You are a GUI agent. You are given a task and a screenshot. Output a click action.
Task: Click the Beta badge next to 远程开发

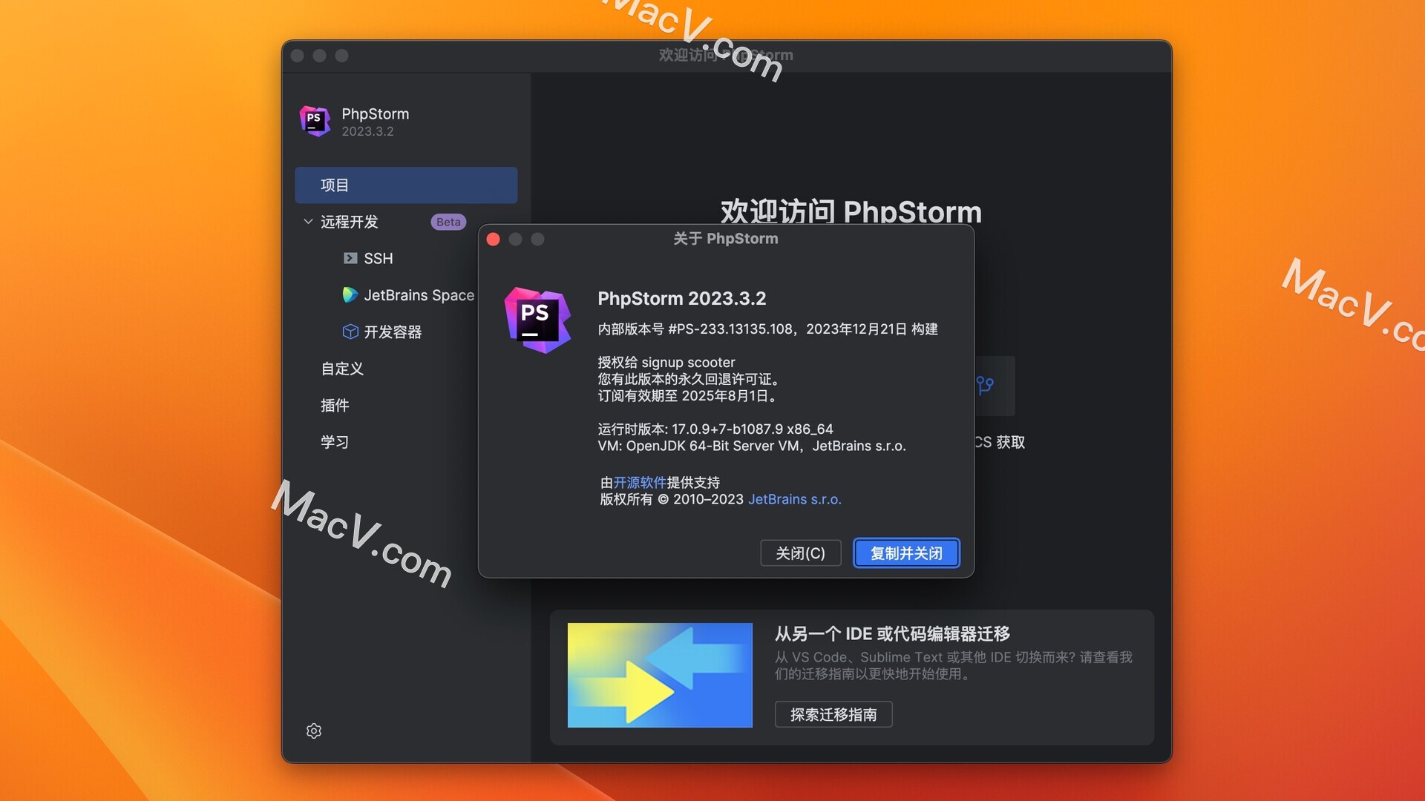[448, 221]
